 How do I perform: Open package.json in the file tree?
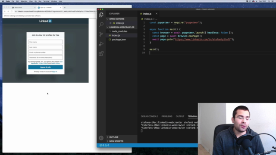[119, 40]
